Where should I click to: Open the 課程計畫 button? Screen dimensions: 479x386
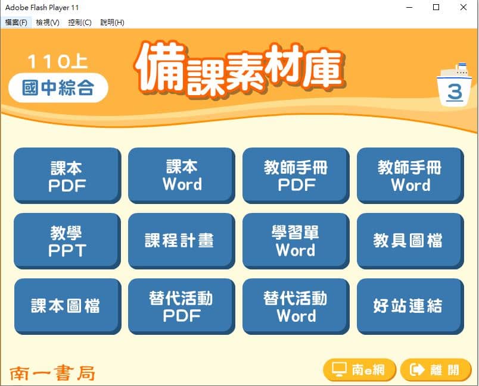(182, 241)
